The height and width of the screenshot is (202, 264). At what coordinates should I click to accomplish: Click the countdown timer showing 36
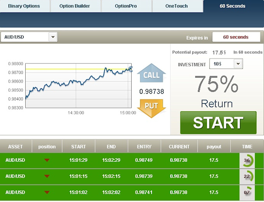[247, 160]
